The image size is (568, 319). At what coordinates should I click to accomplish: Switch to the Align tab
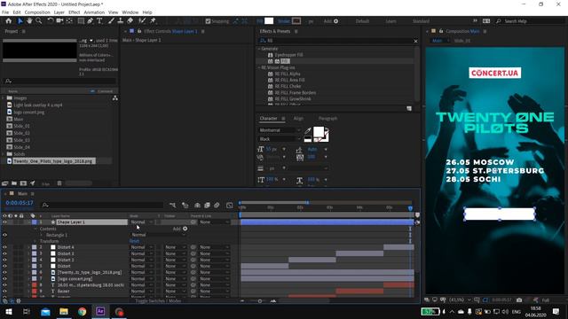pos(298,119)
